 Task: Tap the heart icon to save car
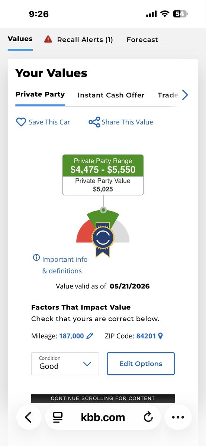click(21, 122)
